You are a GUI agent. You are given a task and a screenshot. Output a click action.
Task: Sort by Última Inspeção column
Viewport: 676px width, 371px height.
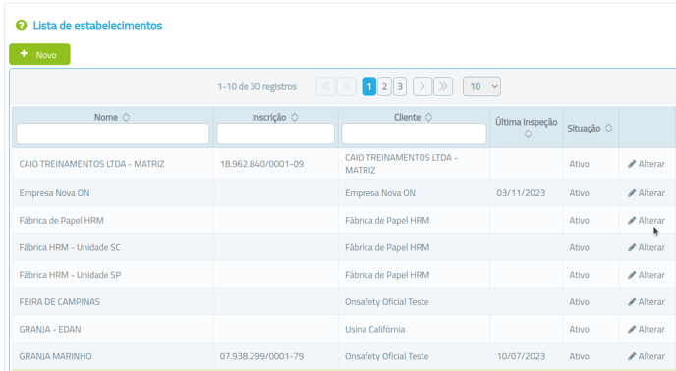(x=528, y=134)
